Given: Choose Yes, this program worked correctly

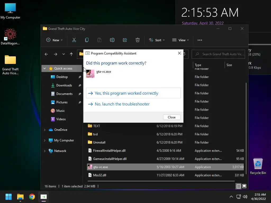Looking at the screenshot, I should [133, 93].
